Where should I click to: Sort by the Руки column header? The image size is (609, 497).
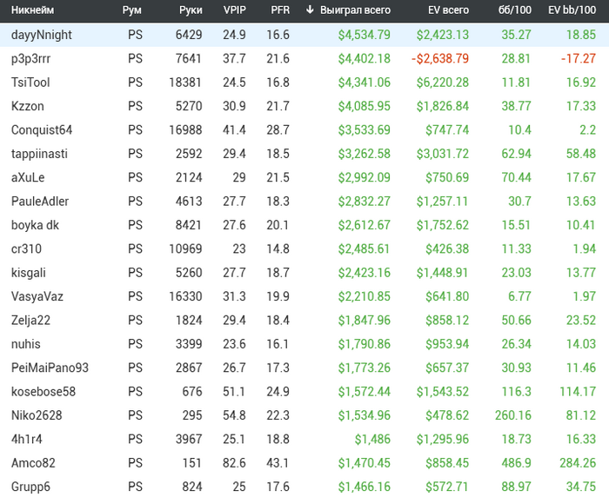pos(191,10)
